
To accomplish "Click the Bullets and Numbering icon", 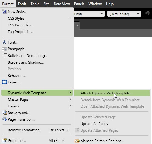I will (x=5, y=55).
